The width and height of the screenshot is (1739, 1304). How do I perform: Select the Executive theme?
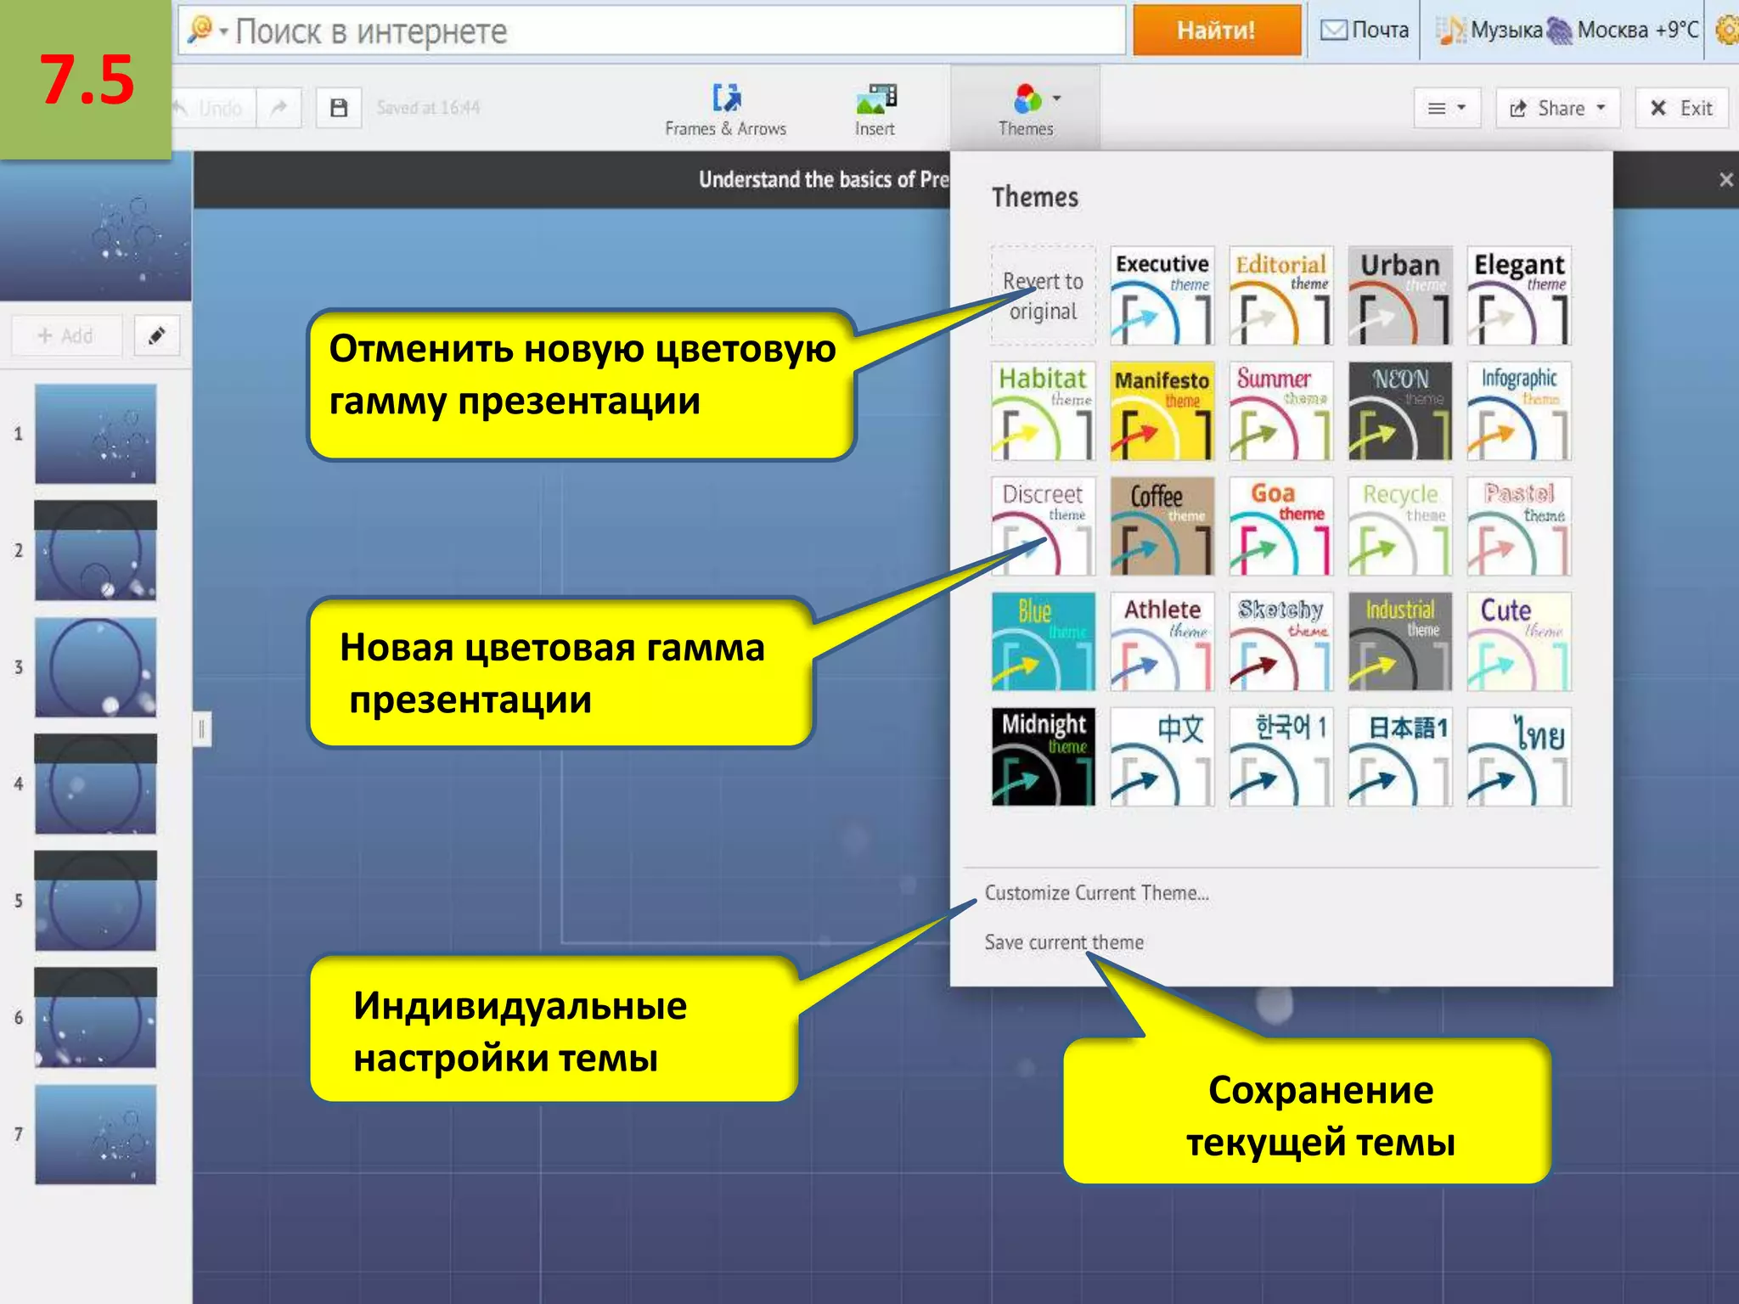point(1162,295)
